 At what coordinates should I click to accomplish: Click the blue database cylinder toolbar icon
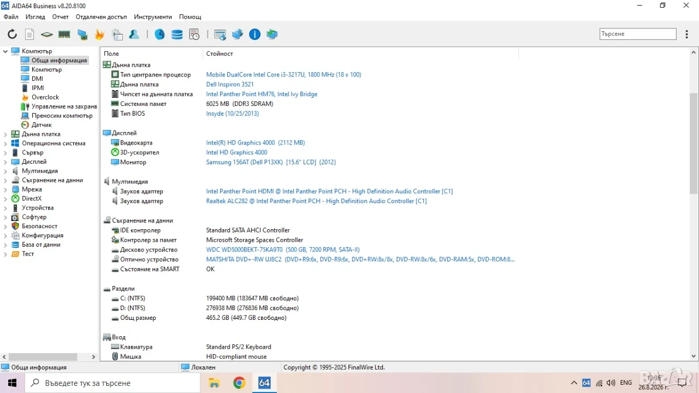pos(177,34)
